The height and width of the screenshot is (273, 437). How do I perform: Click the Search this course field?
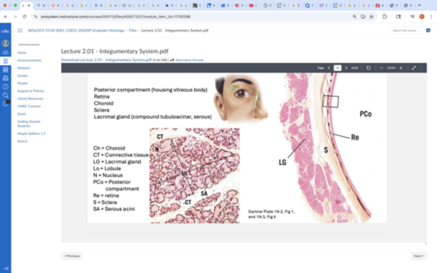408,30
